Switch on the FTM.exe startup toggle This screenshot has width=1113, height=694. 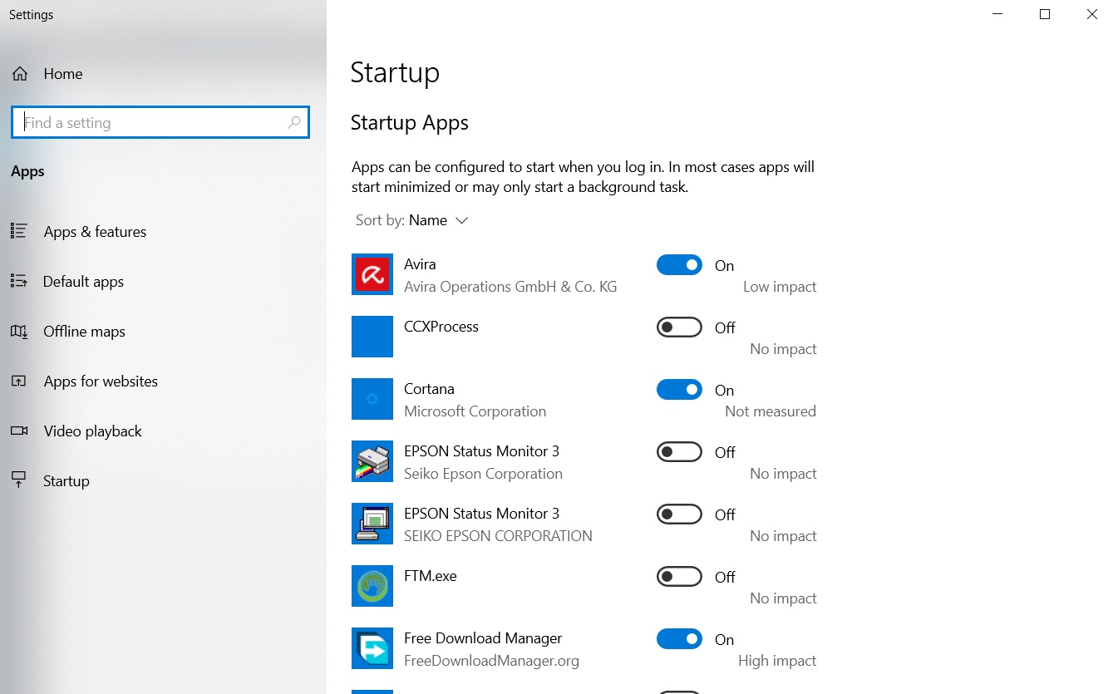(x=679, y=577)
